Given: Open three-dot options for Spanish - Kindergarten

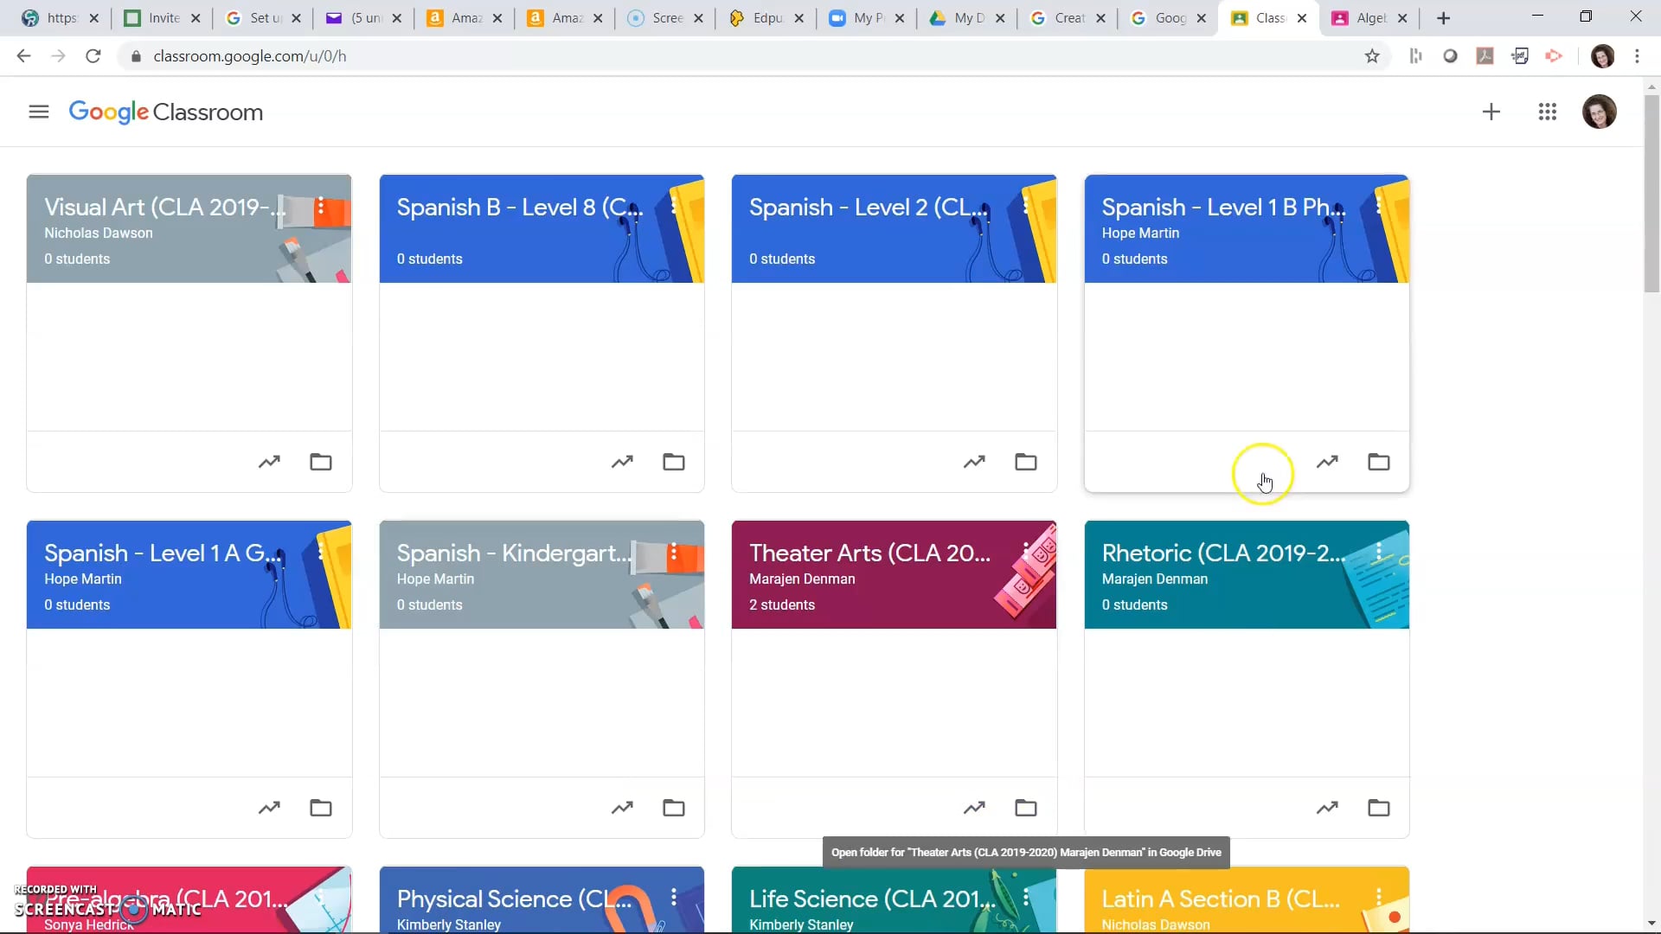Looking at the screenshot, I should (x=674, y=552).
